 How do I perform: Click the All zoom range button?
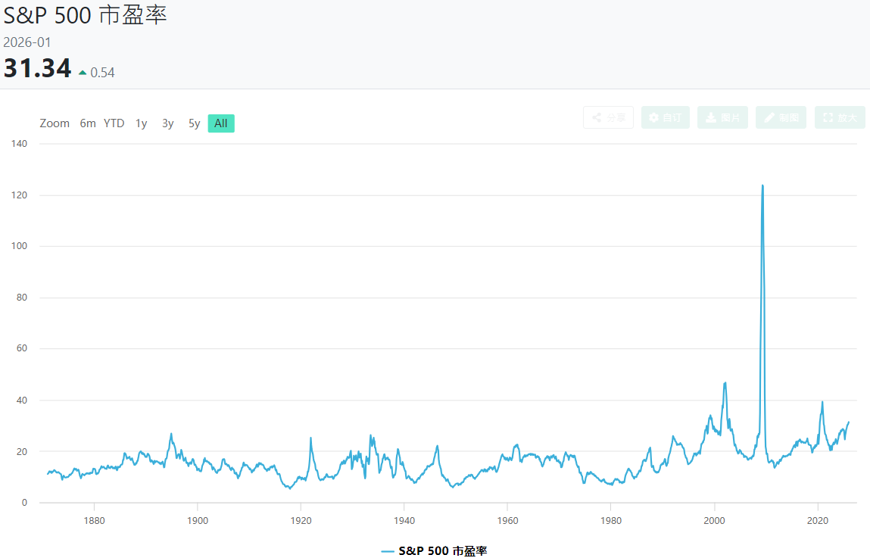click(x=221, y=123)
